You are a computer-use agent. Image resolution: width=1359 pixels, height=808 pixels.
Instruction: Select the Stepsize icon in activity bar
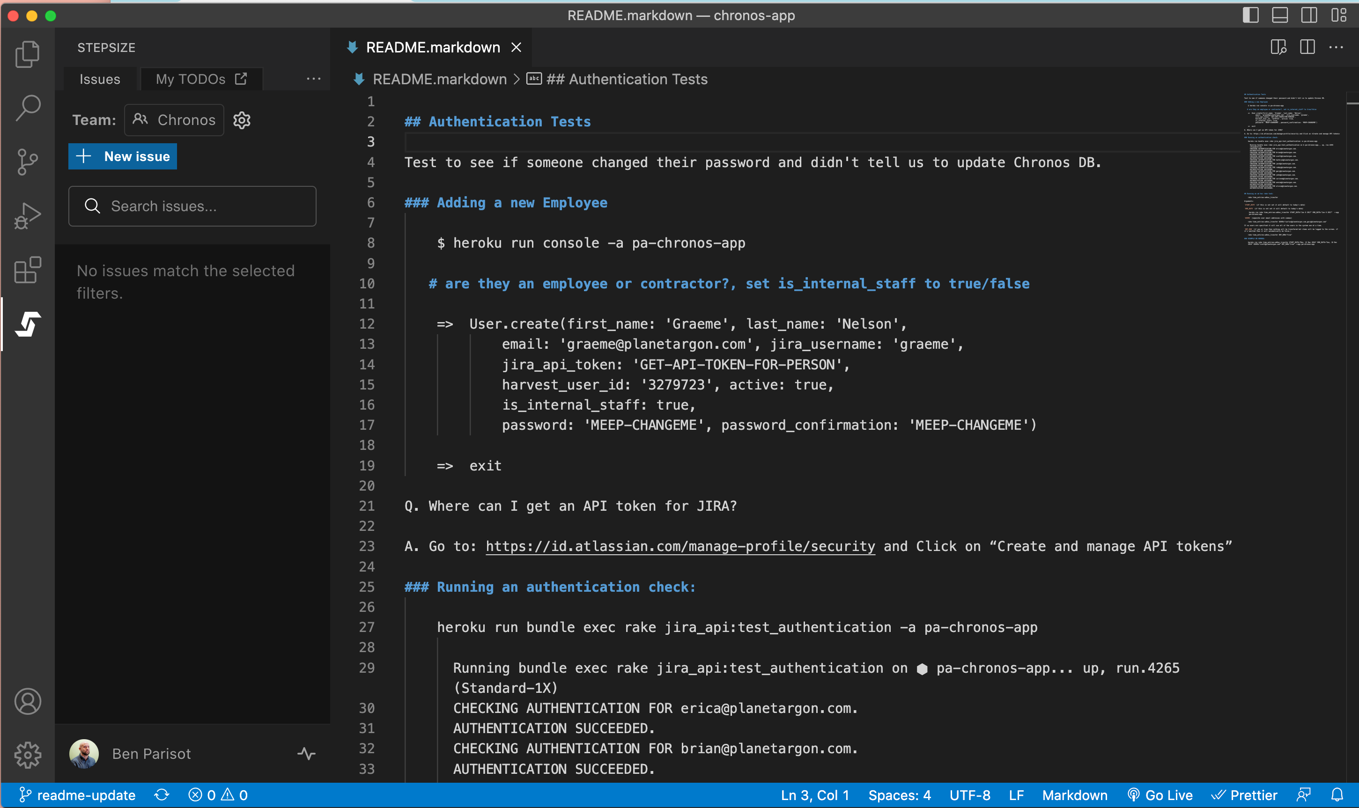27,324
